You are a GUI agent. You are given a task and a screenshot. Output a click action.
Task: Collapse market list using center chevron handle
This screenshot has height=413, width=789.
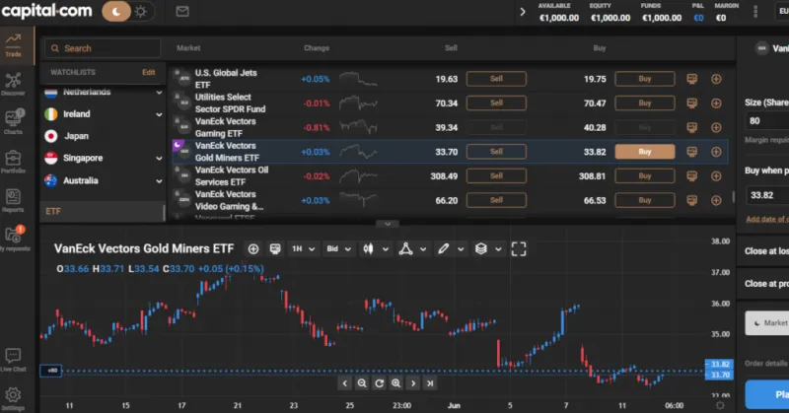(388, 224)
